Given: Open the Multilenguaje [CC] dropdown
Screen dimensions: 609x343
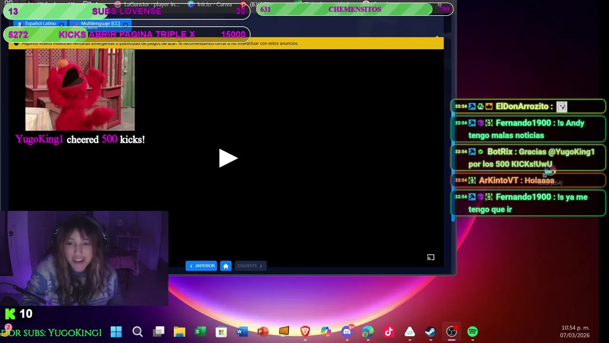Looking at the screenshot, I should coord(100,24).
